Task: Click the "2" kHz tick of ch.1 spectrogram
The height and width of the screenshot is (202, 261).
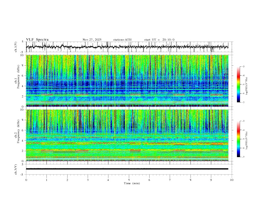Action: point(23,96)
